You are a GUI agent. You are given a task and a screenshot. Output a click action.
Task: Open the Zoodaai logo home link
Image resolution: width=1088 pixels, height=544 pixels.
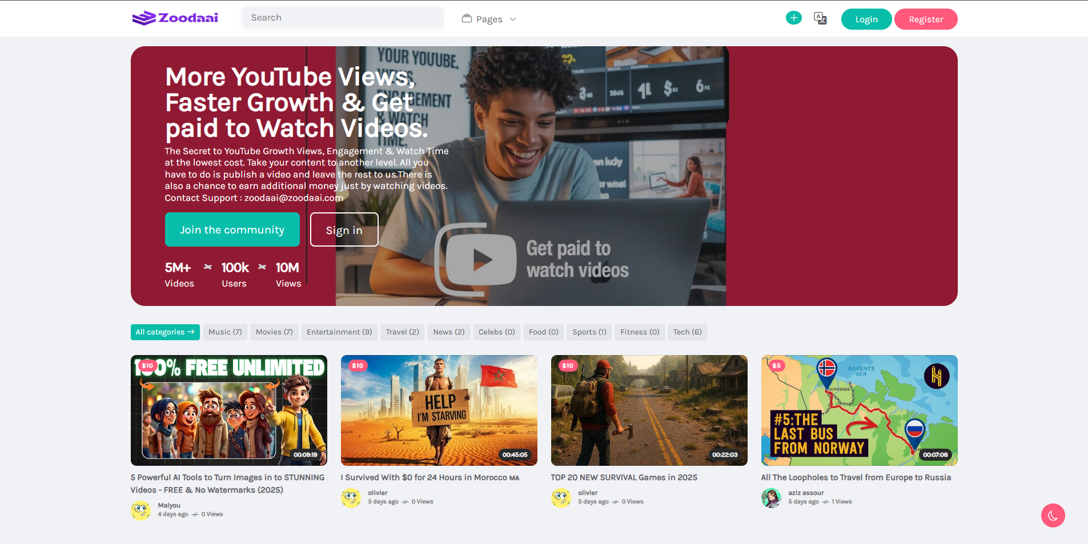(x=175, y=18)
